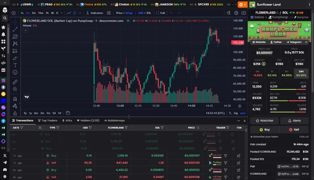Switch to the Top Traders tab
Viewport: 314px width, 180px height.
48,121
